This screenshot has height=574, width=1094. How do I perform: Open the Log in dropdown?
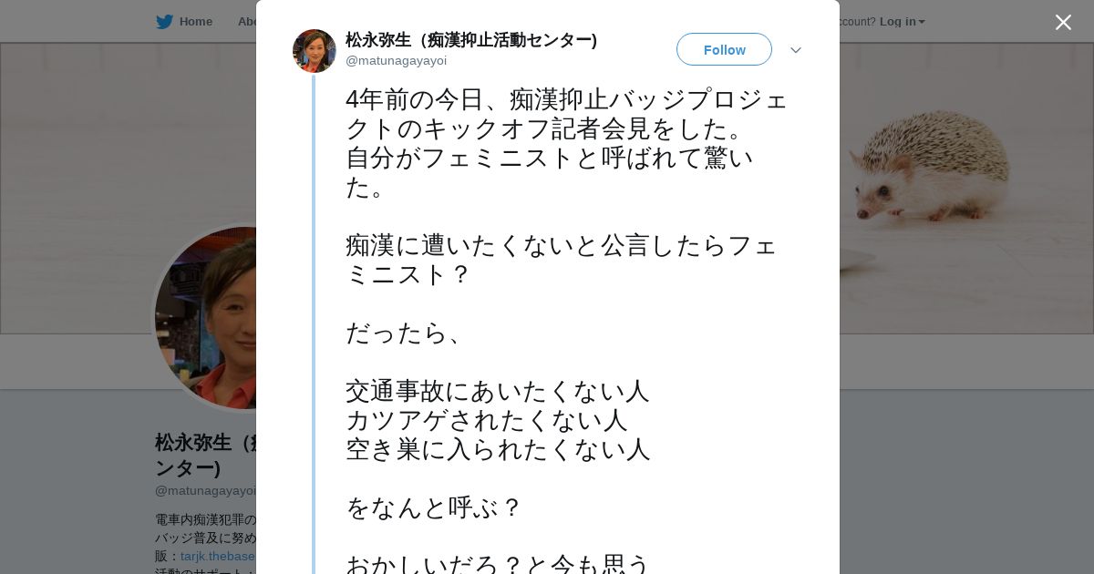click(902, 22)
